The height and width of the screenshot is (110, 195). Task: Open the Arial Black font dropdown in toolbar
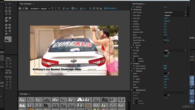pos(35,9)
